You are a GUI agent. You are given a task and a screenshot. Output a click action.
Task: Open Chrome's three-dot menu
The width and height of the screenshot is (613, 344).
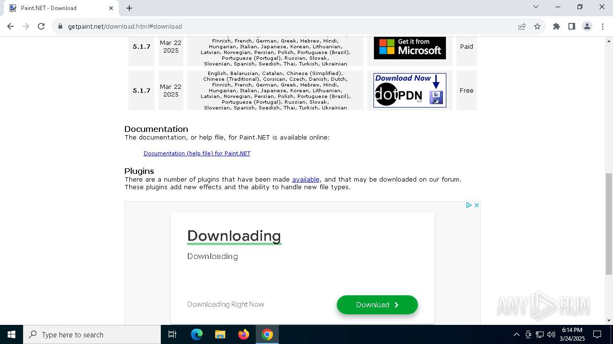(602, 27)
